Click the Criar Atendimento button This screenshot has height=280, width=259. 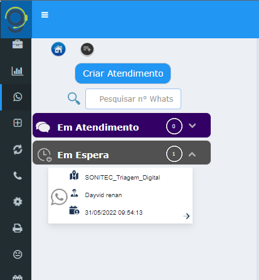123,73
